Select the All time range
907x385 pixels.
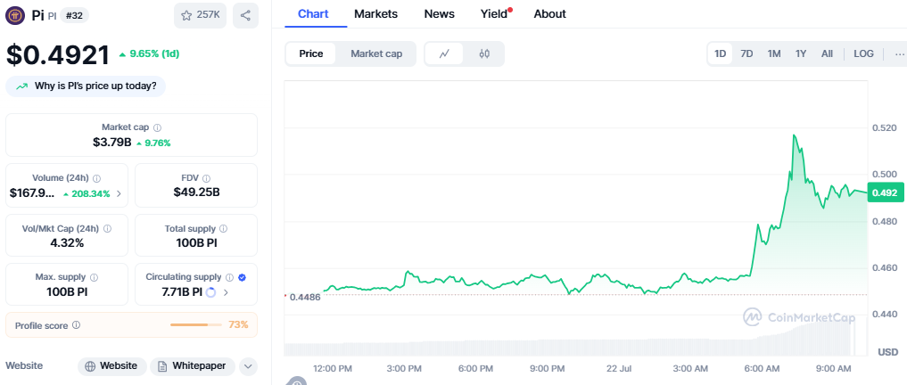827,53
